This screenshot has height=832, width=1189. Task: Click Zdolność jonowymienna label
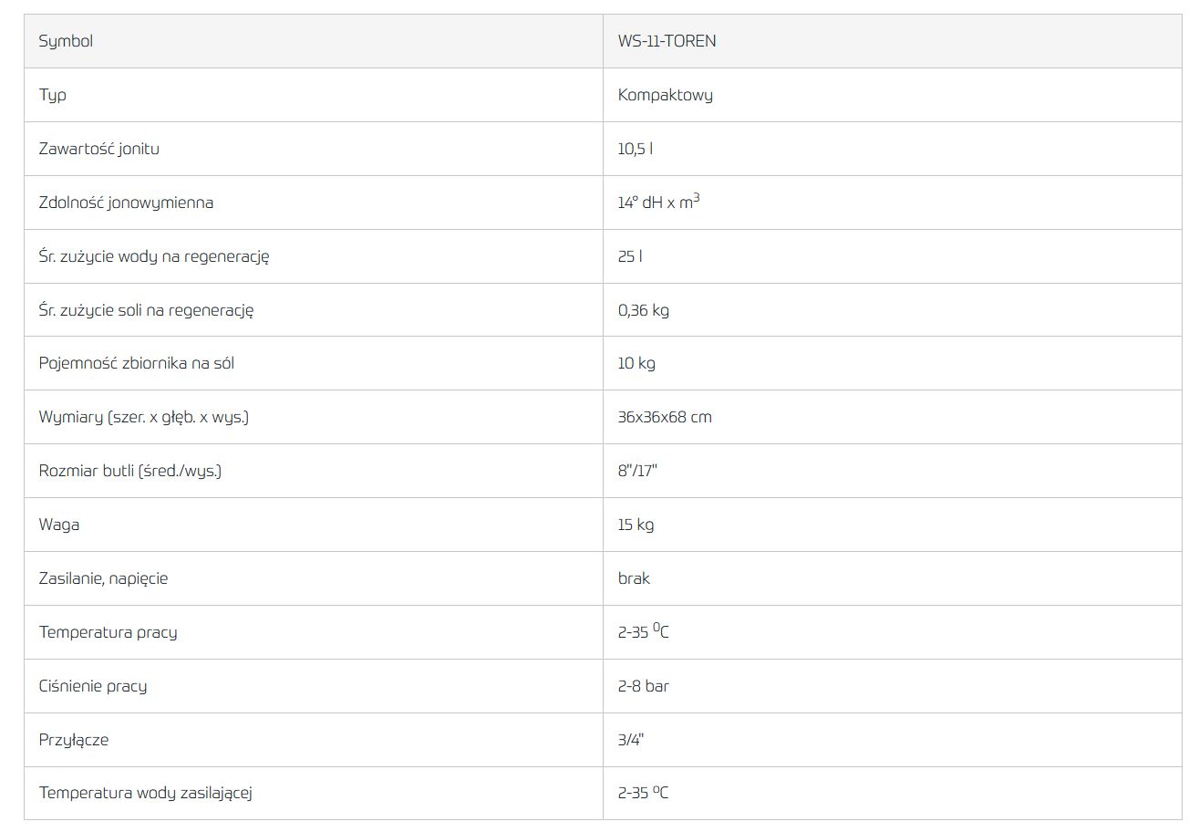click(126, 203)
